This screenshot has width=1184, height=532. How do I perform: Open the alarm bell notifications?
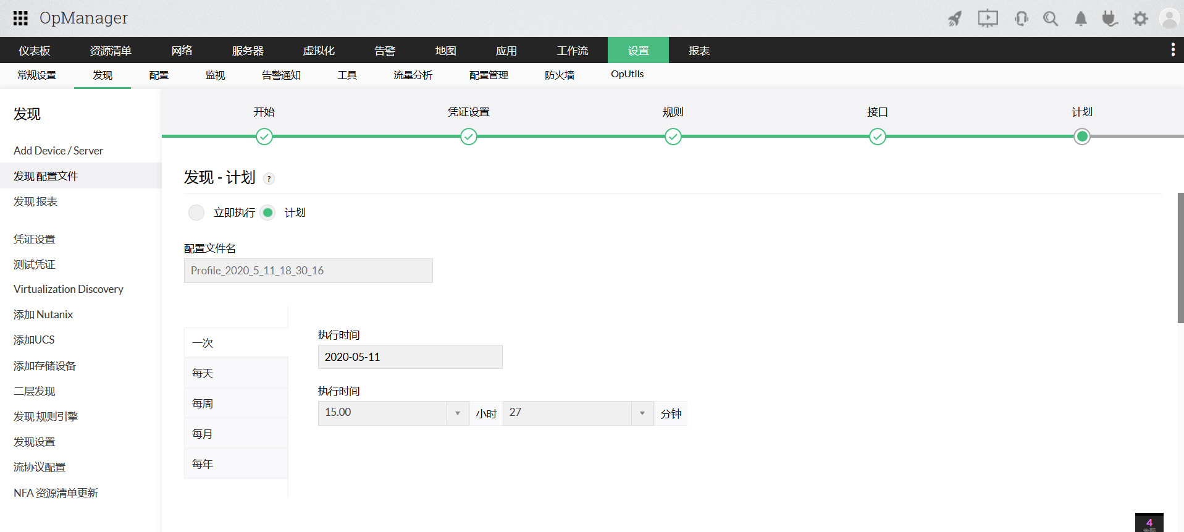click(1080, 19)
